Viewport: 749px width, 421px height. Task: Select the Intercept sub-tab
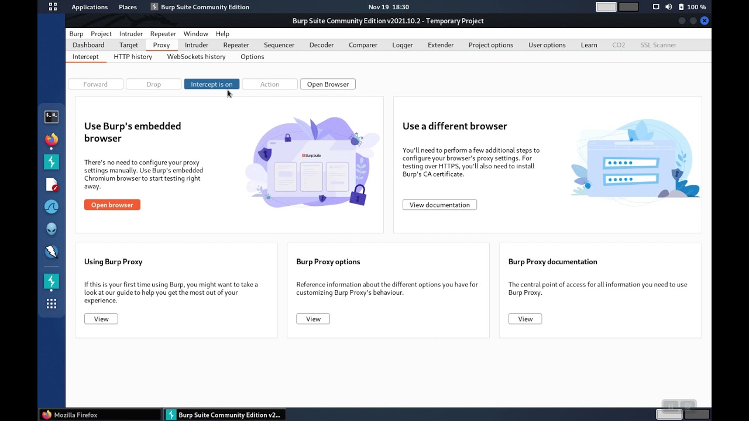(x=85, y=57)
